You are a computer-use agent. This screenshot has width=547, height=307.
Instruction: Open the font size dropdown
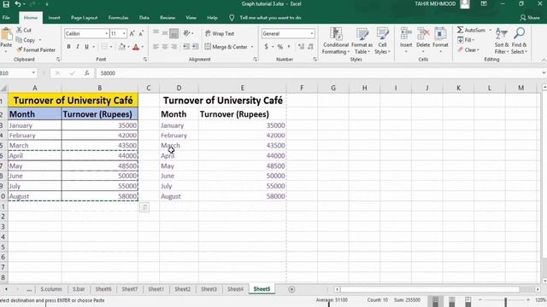point(124,33)
